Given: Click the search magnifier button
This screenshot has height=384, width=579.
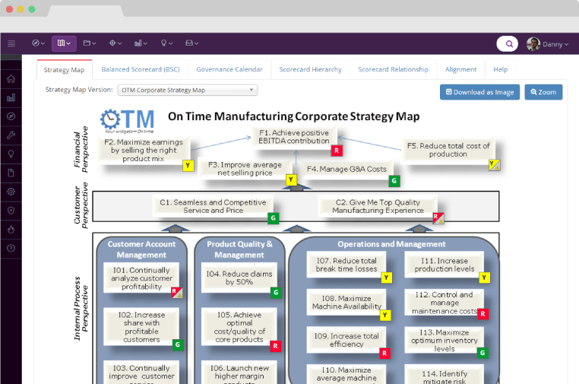Looking at the screenshot, I should pyautogui.click(x=508, y=44).
